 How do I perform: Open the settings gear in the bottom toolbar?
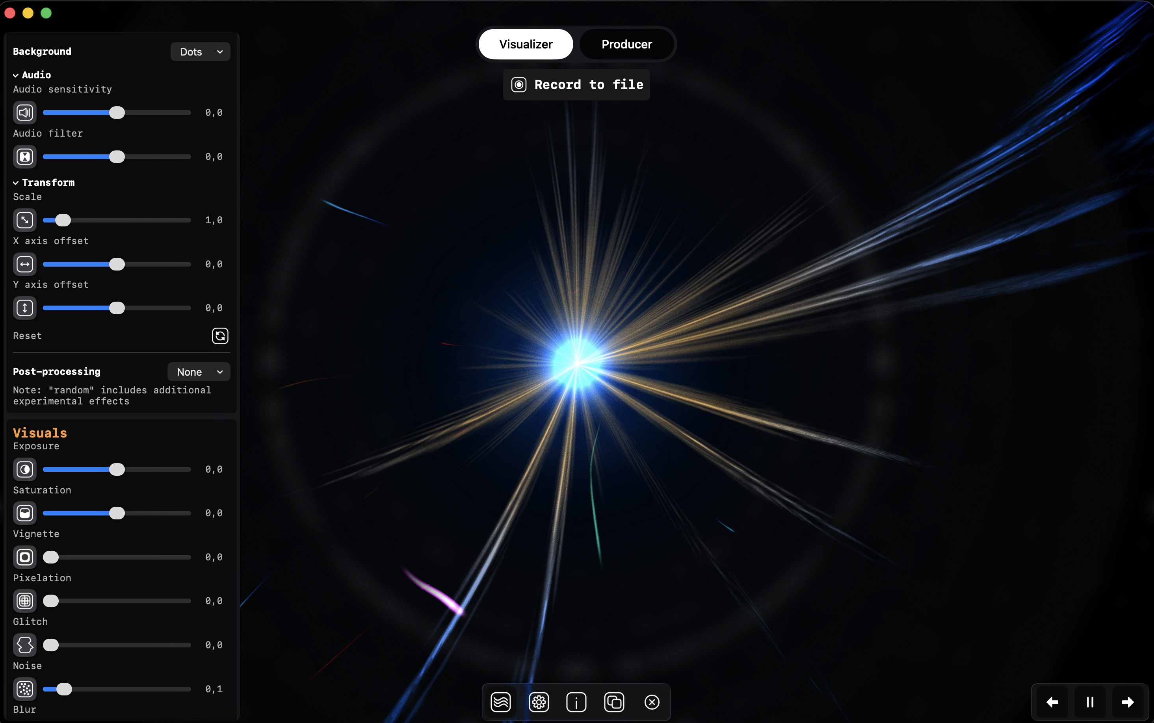tap(538, 701)
